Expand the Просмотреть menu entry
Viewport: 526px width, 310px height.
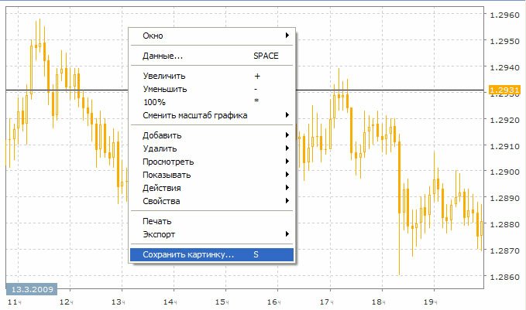[168, 162]
